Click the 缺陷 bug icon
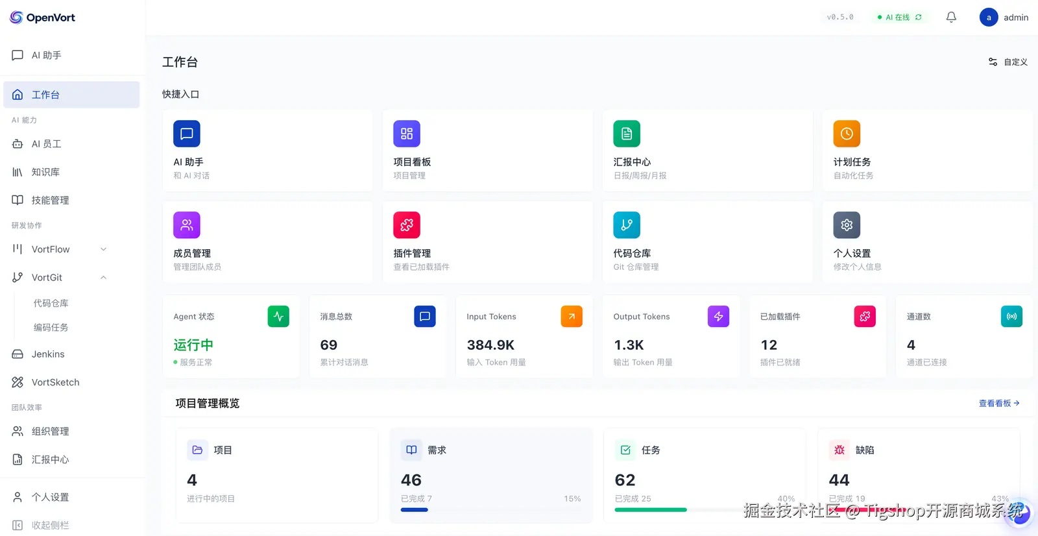Viewport: 1038px width, 536px height. point(839,450)
